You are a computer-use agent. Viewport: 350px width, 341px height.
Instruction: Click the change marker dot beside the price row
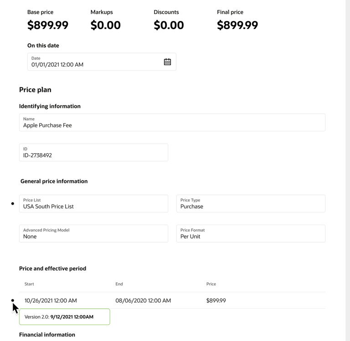coord(13,301)
